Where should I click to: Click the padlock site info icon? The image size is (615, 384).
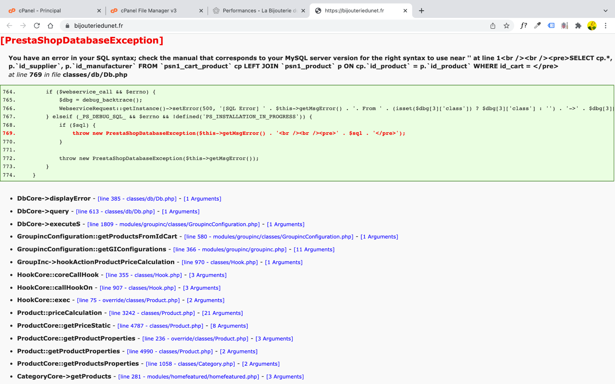pyautogui.click(x=67, y=26)
